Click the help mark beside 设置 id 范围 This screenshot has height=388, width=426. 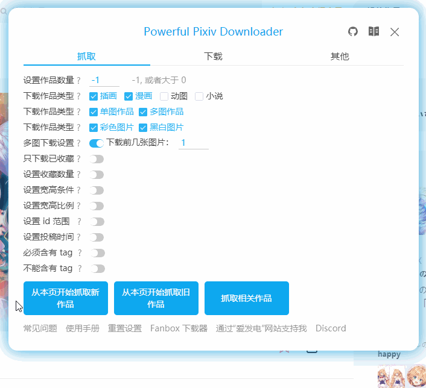pyautogui.click(x=79, y=222)
